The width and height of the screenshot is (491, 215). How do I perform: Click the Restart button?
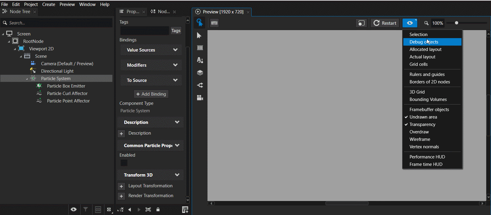pyautogui.click(x=385, y=23)
